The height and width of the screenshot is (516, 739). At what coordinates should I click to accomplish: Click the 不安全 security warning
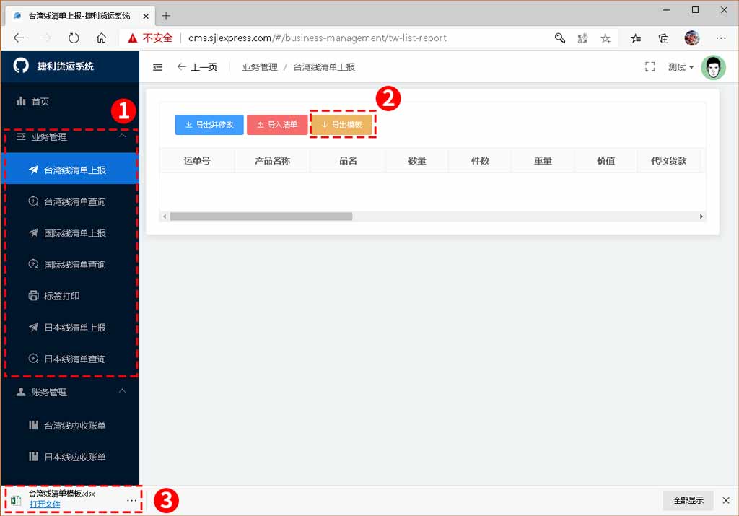click(151, 38)
